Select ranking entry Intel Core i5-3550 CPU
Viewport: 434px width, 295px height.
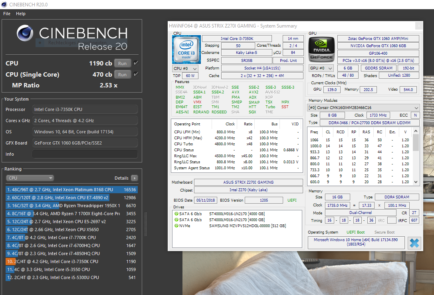pos(72,269)
